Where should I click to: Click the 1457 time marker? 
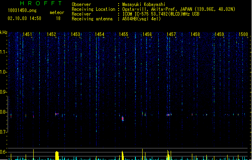point(171,34)
